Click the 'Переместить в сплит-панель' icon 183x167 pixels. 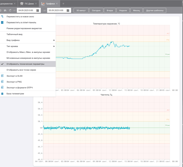tap(2, 23)
